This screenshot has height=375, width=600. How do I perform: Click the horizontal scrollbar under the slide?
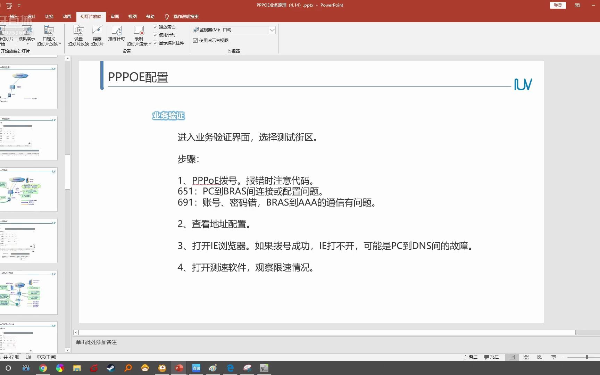pyautogui.click(x=327, y=333)
